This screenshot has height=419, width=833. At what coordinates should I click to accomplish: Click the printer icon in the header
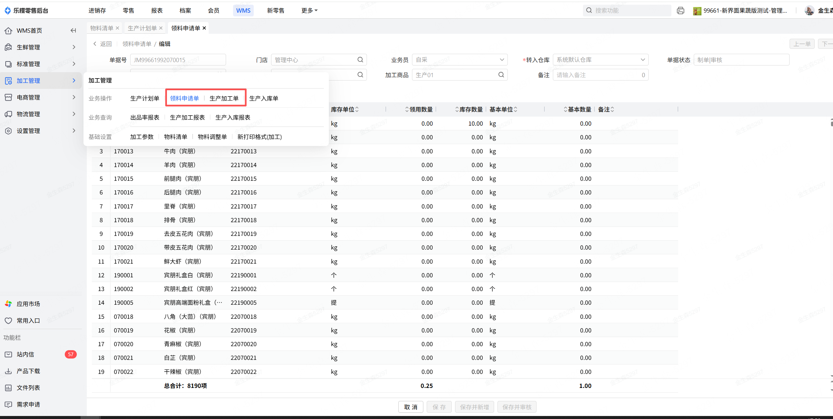pyautogui.click(x=680, y=11)
